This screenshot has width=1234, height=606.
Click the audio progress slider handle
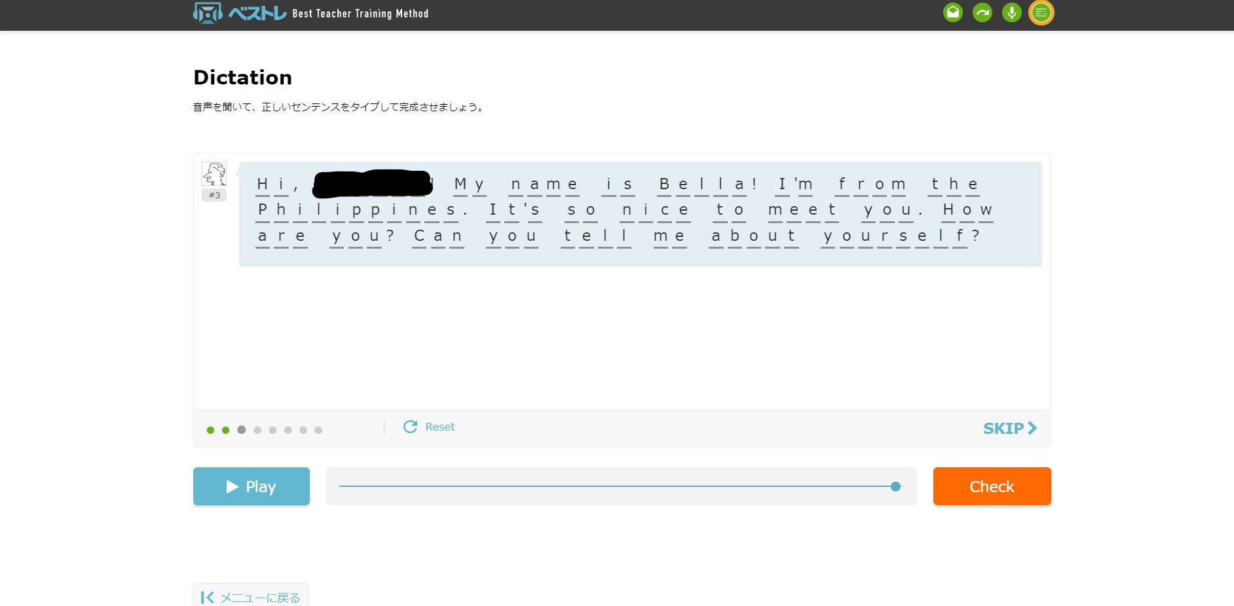(895, 486)
